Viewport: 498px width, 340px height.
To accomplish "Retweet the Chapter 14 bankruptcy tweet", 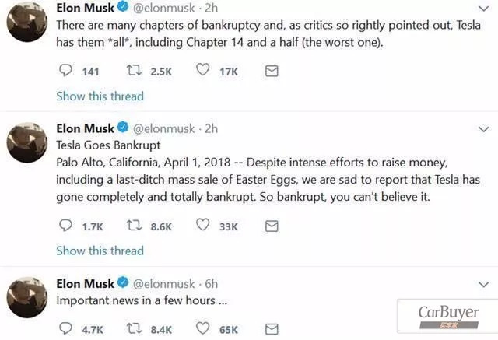I will (x=133, y=72).
